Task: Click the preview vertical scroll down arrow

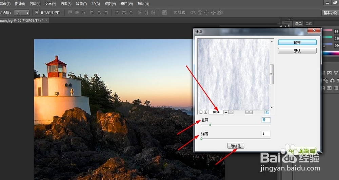Action: 272,107
